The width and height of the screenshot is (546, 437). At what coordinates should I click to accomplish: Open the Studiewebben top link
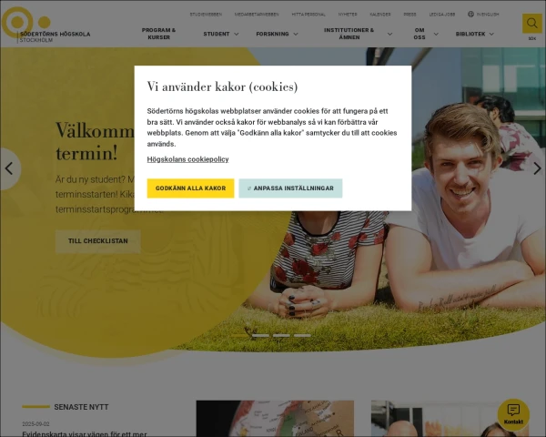tap(206, 15)
